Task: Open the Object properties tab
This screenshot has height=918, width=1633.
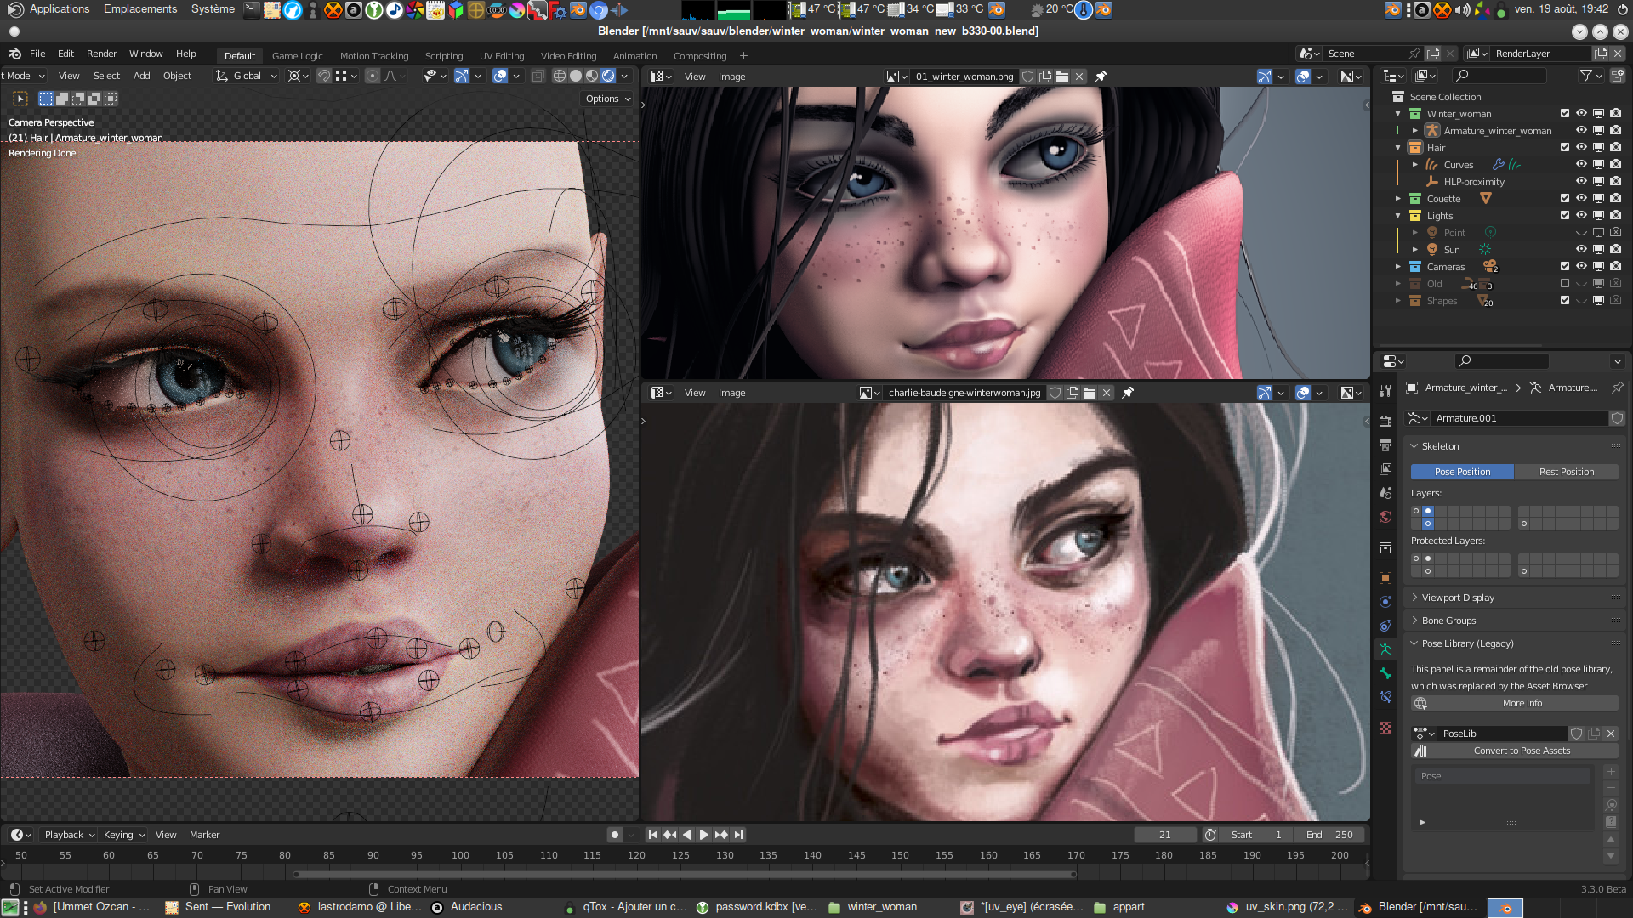Action: tap(1385, 578)
